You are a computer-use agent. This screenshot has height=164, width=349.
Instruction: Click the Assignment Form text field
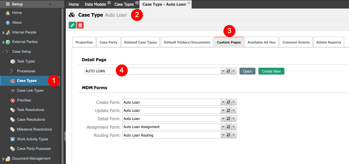[x=172, y=127]
